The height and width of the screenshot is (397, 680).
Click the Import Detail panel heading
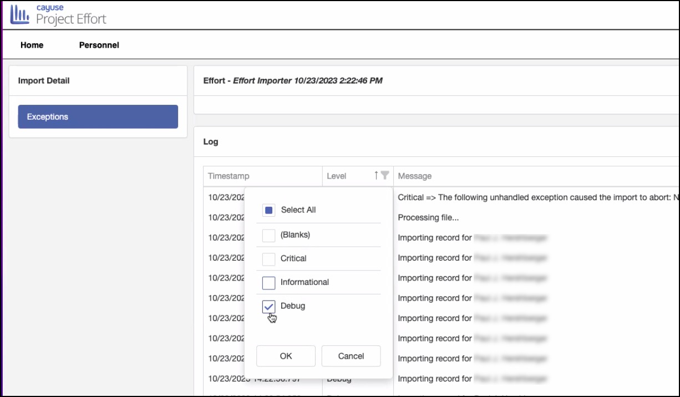[44, 81]
